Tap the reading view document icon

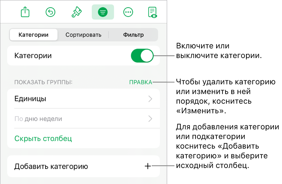pyautogui.click(x=153, y=12)
